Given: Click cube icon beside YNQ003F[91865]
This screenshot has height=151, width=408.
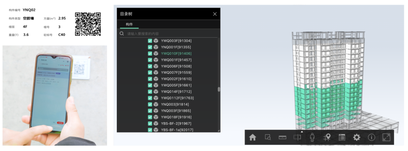Looking at the screenshot, I should click(x=156, y=111).
